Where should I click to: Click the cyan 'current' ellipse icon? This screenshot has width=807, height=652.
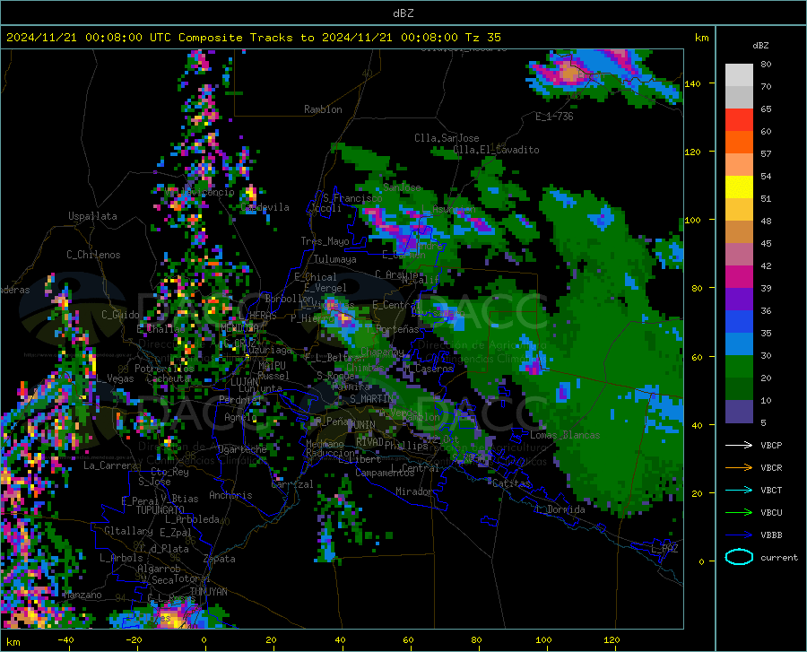[739, 557]
